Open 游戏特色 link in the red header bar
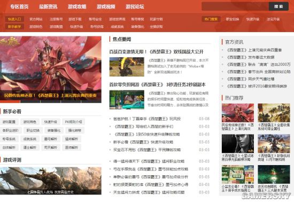This screenshot has height=202, width=294. click(36, 27)
